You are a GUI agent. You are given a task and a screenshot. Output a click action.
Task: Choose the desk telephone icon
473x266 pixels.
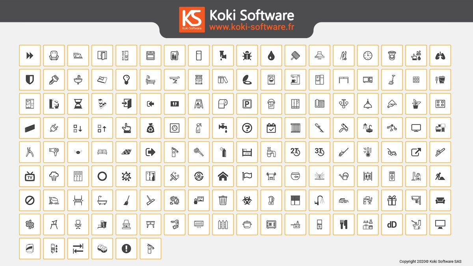(x=320, y=104)
